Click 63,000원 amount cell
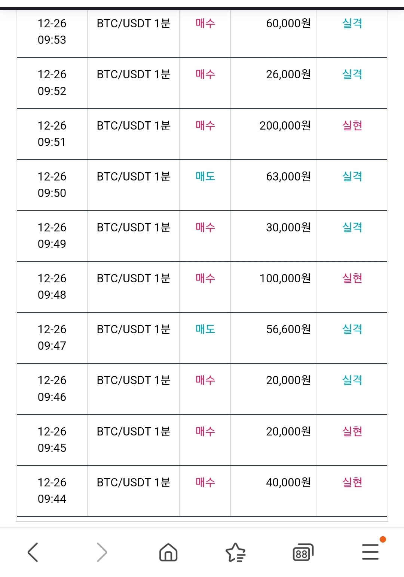404x577 pixels. (288, 176)
